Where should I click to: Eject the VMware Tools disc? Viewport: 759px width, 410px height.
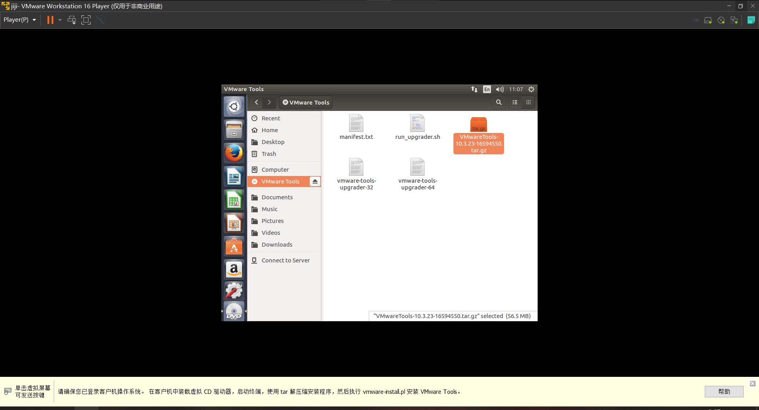click(315, 182)
